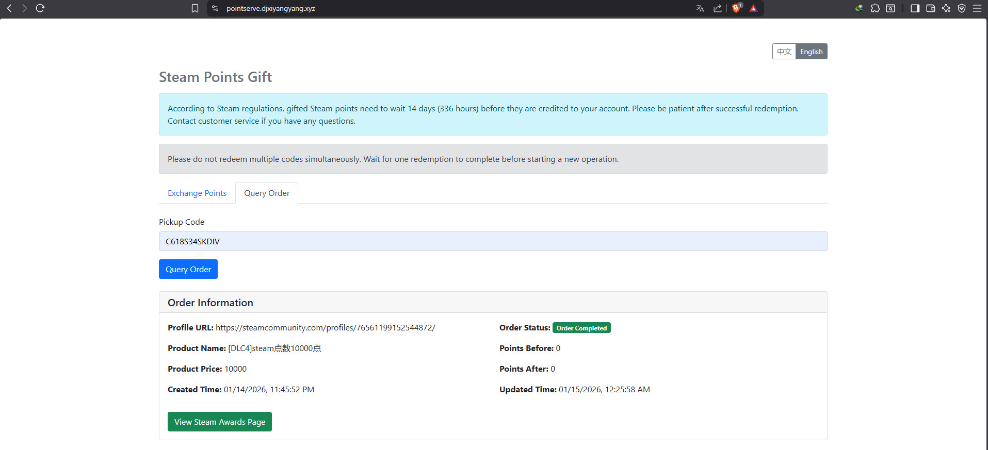Open Leo AI sparkle assistant

click(946, 8)
